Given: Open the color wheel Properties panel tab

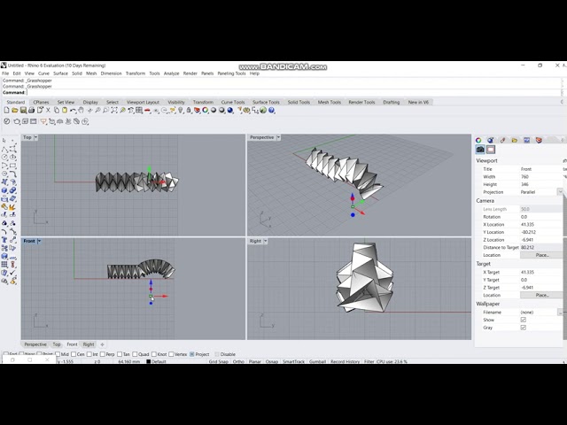Looking at the screenshot, I should 478,140.
